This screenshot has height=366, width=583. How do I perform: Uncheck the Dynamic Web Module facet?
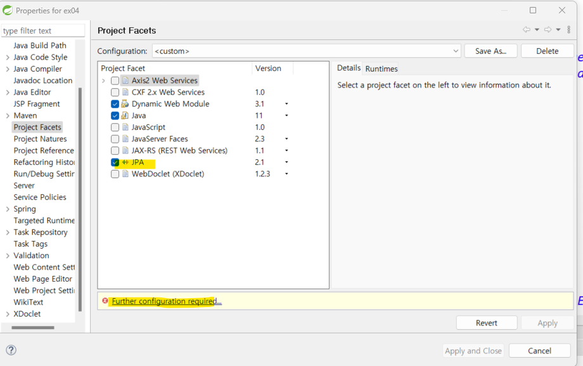click(115, 104)
